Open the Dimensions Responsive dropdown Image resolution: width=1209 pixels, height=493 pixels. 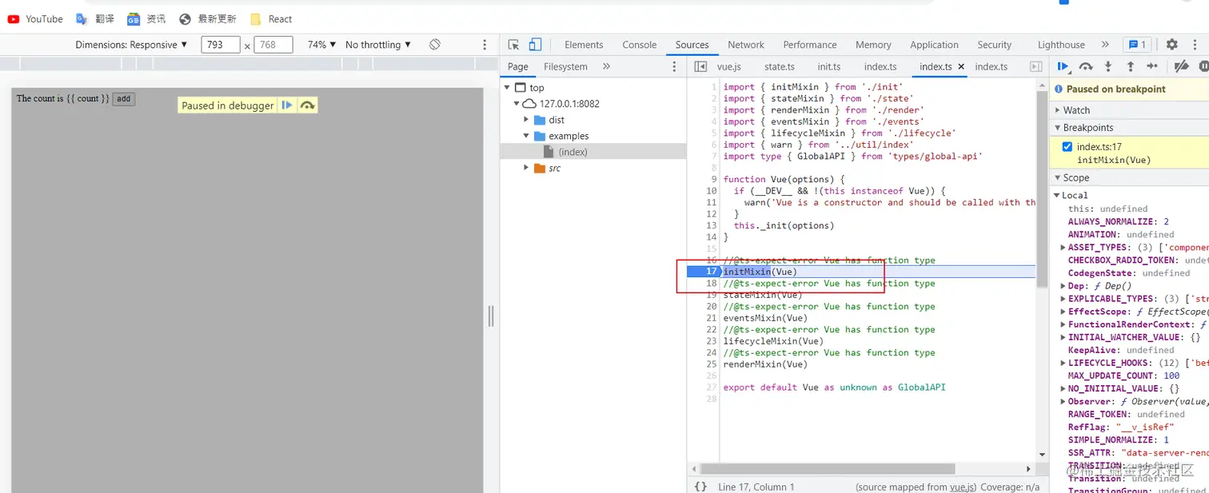tap(132, 45)
